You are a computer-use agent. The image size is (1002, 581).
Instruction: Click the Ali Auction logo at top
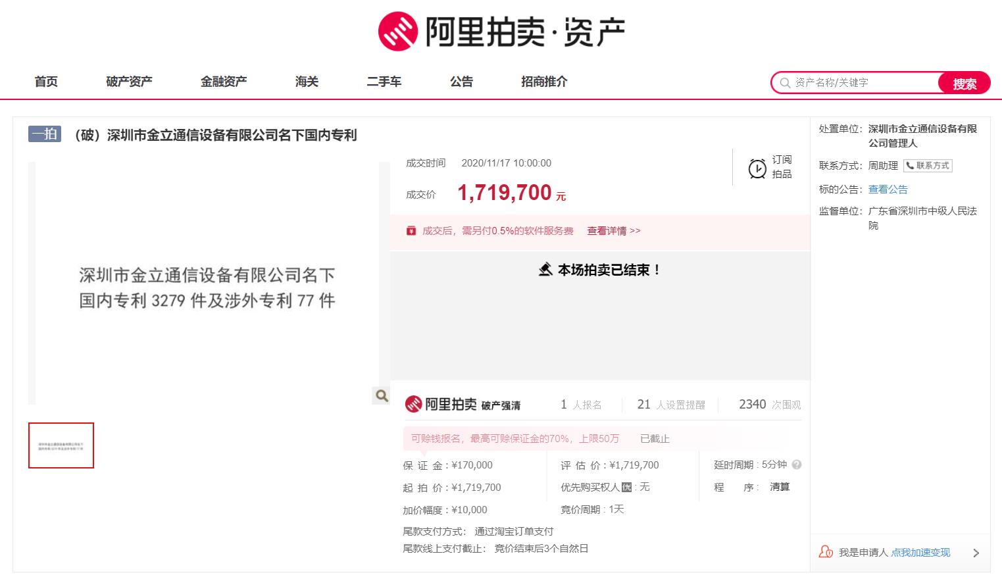click(x=501, y=31)
